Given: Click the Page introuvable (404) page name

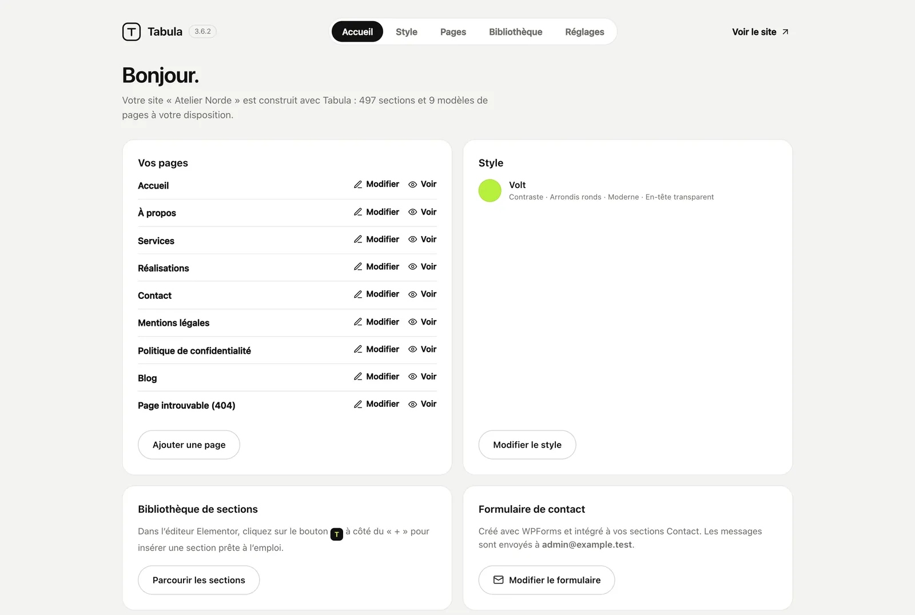Looking at the screenshot, I should point(186,405).
